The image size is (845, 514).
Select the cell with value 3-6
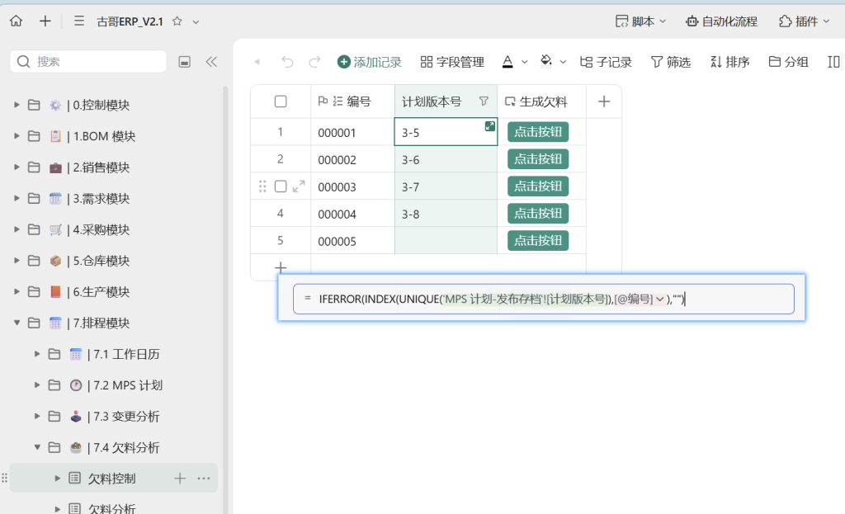pos(446,159)
